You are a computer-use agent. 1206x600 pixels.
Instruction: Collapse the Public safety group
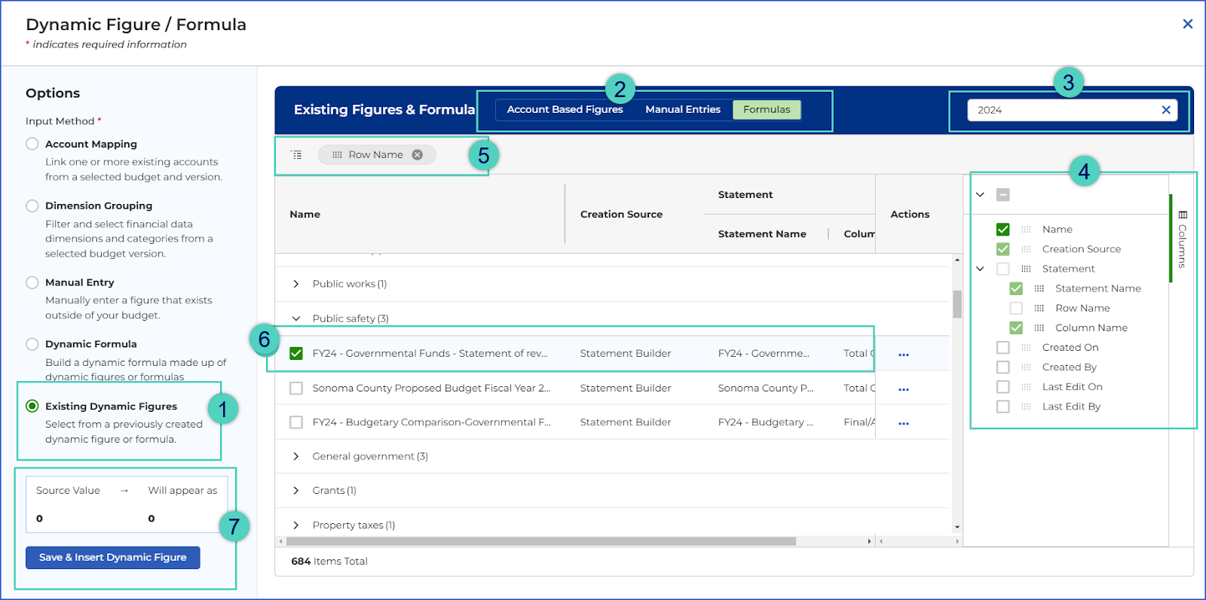coord(296,318)
